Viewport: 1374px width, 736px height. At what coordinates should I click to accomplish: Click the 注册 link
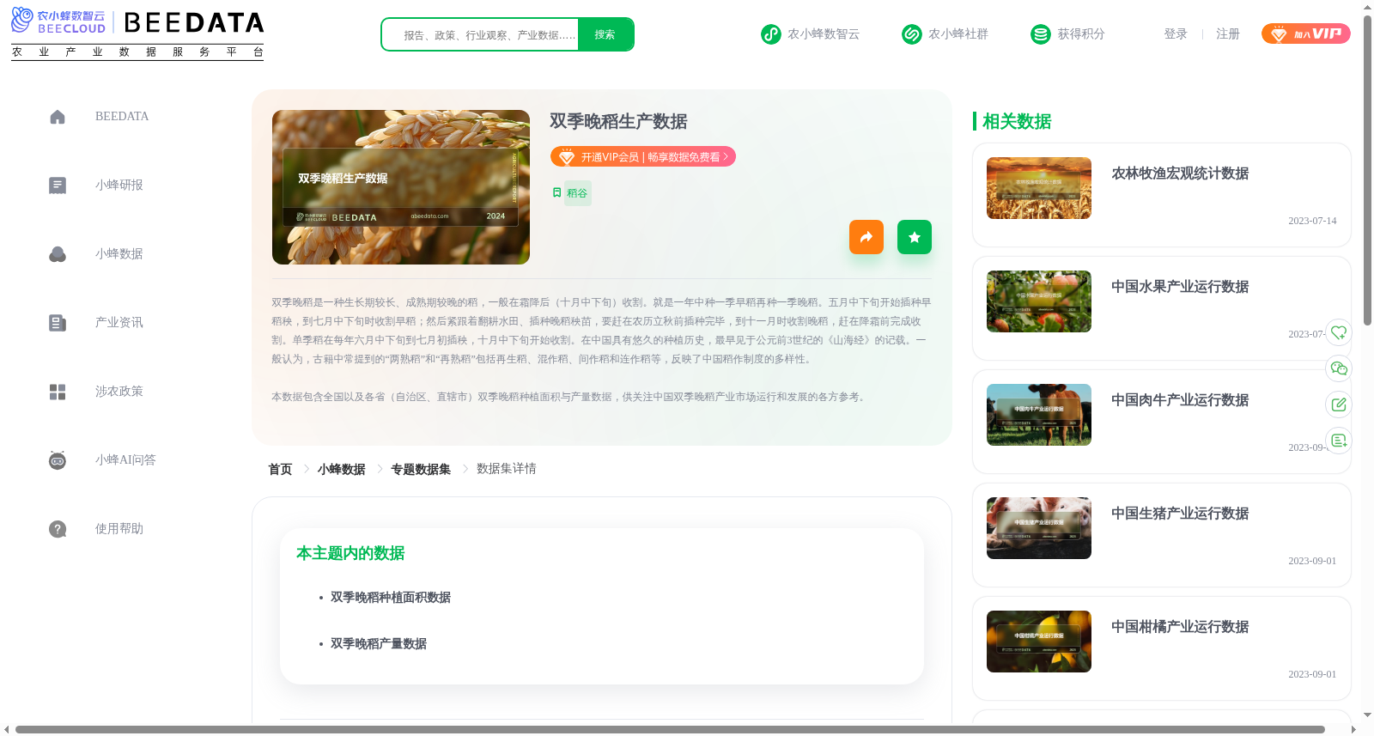pos(1228,34)
